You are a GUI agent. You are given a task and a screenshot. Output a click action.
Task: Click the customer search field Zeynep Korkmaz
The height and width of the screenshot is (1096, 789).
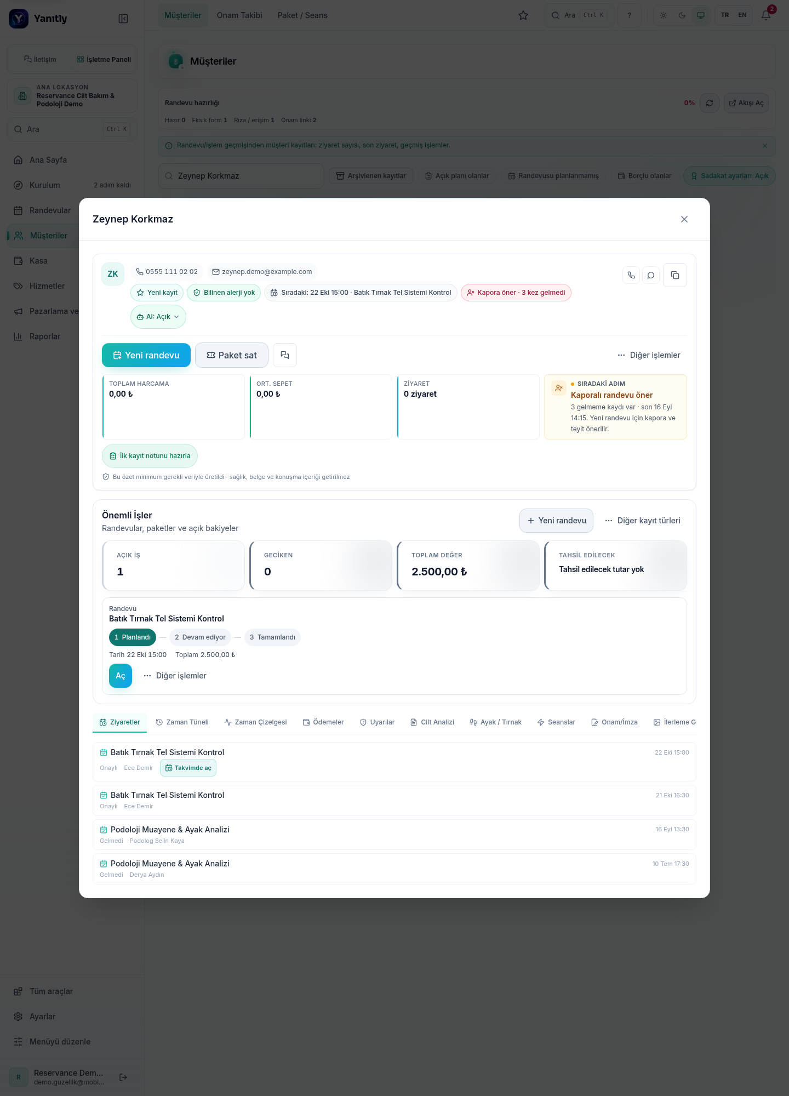(241, 176)
